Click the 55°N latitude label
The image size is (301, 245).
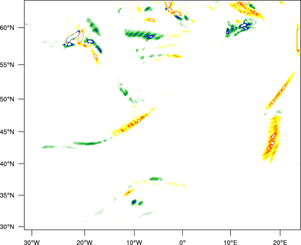7,64
